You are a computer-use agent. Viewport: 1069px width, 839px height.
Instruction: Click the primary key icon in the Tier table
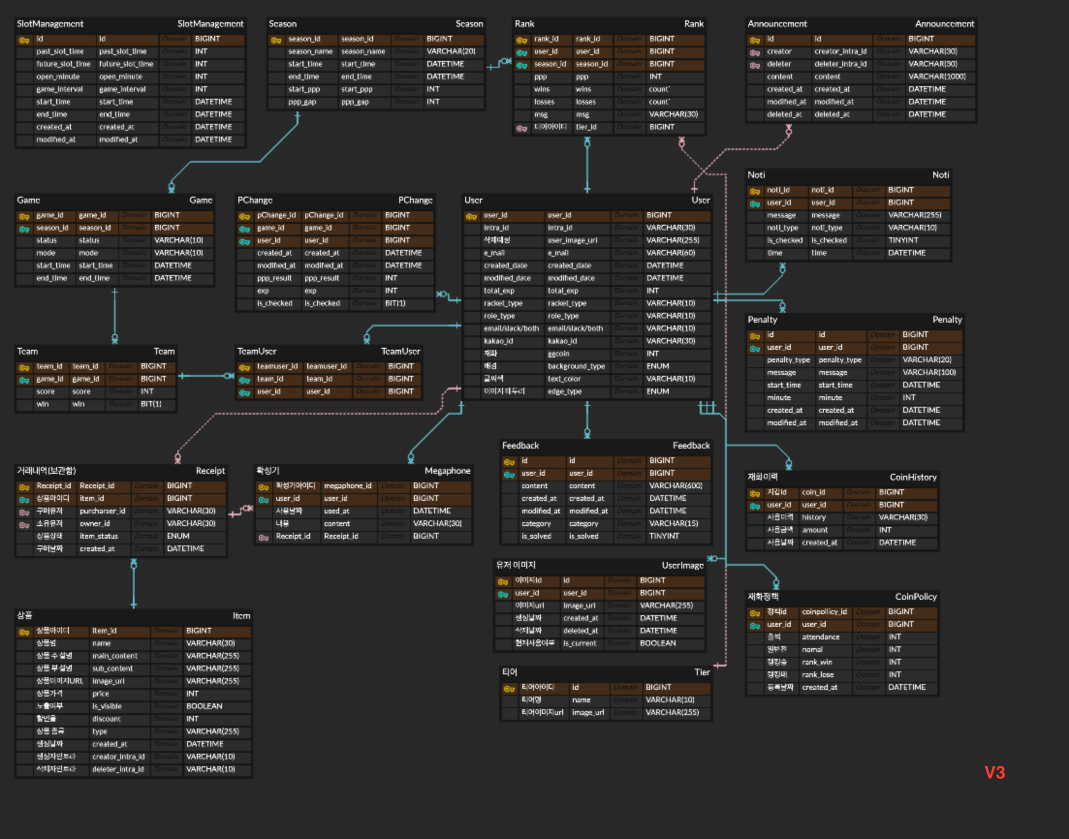pos(509,689)
